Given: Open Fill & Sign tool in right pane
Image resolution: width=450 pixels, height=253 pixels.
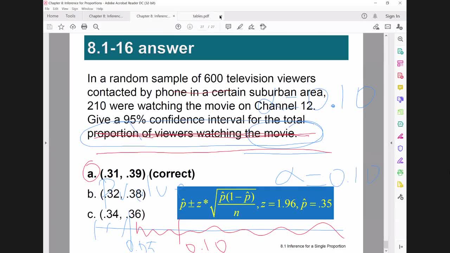Looking at the screenshot, I should coord(400,161).
